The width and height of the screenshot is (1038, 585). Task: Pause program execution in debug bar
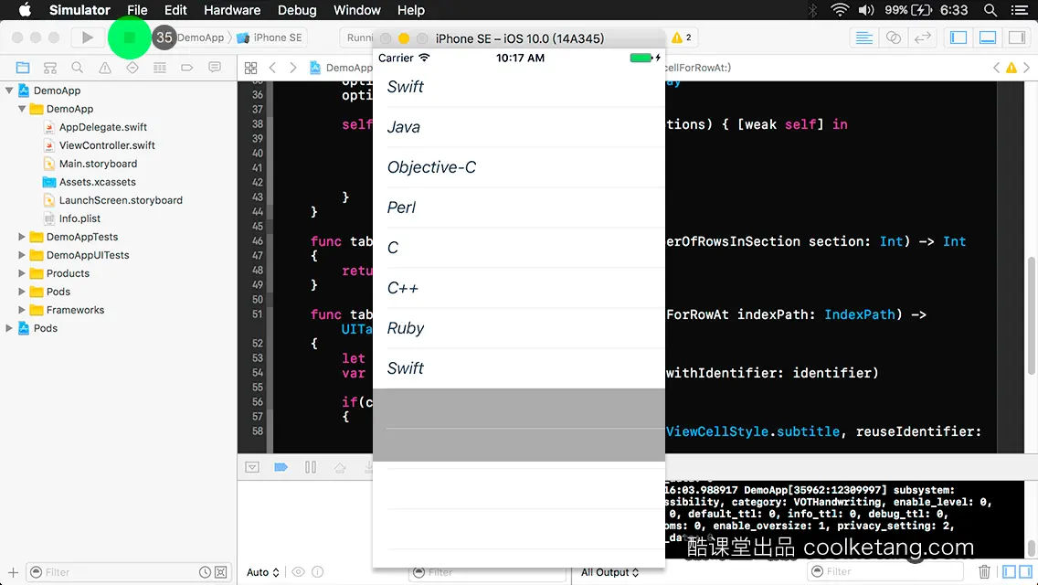311,467
